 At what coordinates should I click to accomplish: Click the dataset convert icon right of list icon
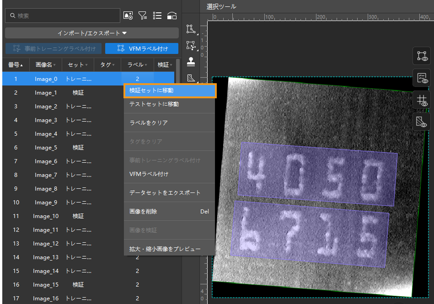pos(172,16)
